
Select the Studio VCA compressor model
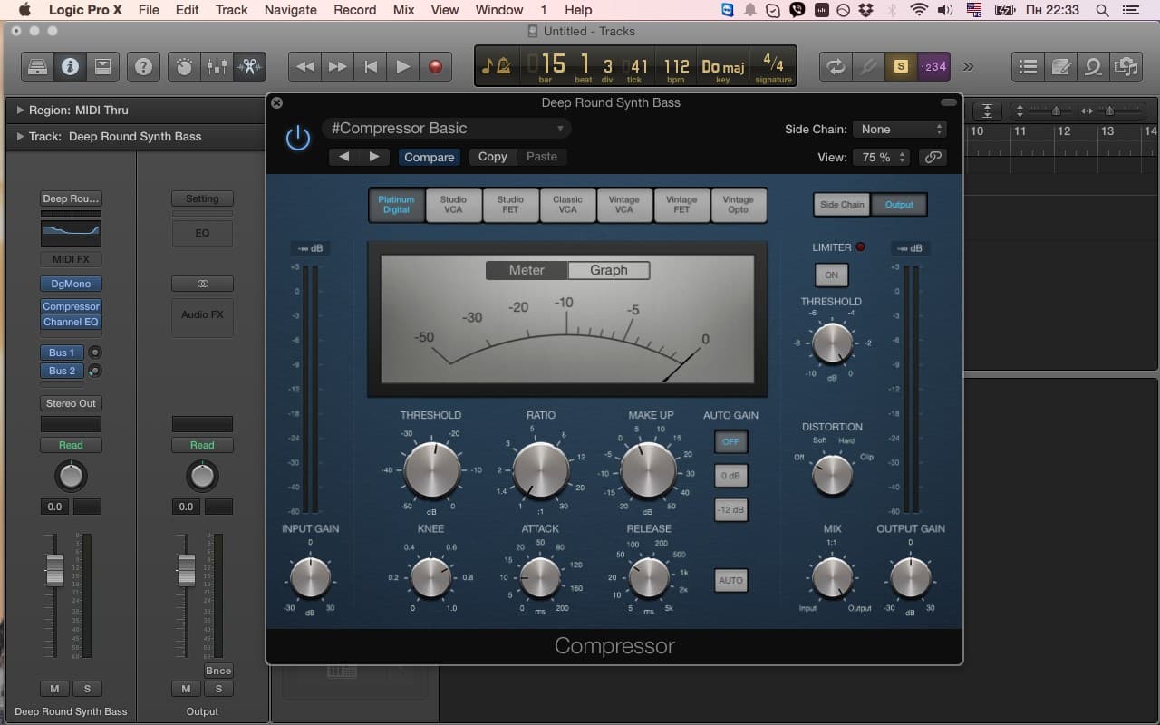(453, 205)
